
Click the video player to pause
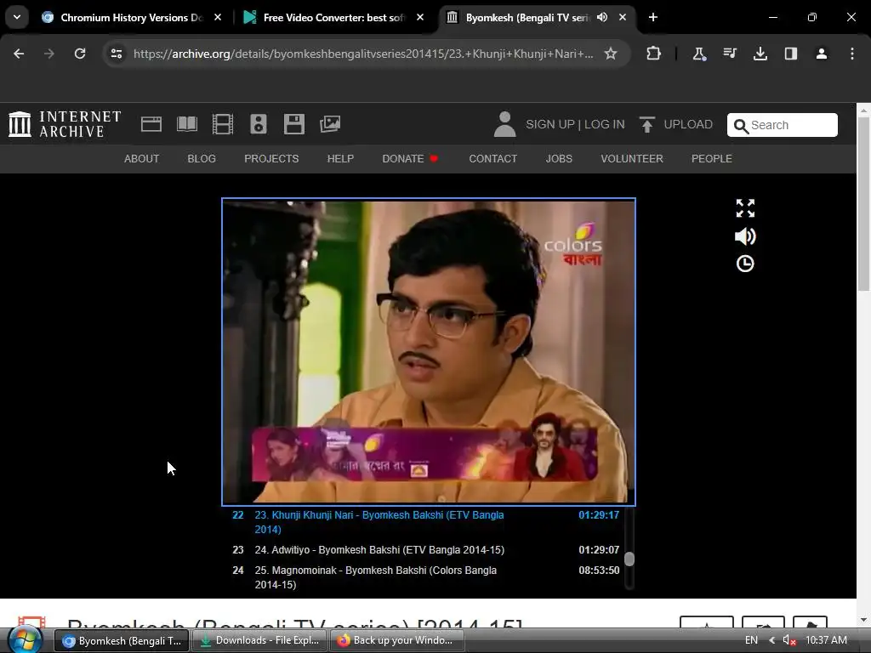coord(429,351)
